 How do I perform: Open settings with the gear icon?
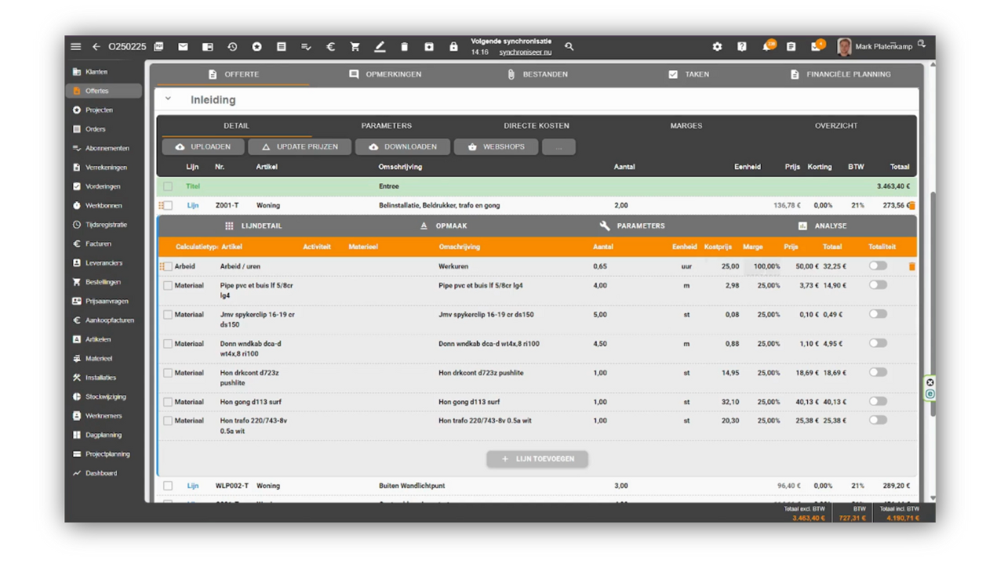717,47
